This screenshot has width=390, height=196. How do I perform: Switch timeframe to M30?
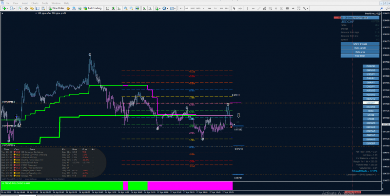[x=198, y=8]
